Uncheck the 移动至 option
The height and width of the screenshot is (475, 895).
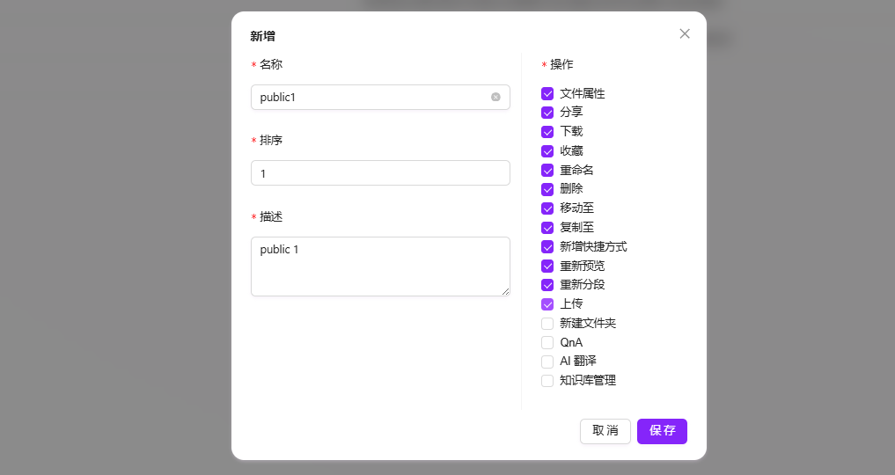click(x=547, y=208)
